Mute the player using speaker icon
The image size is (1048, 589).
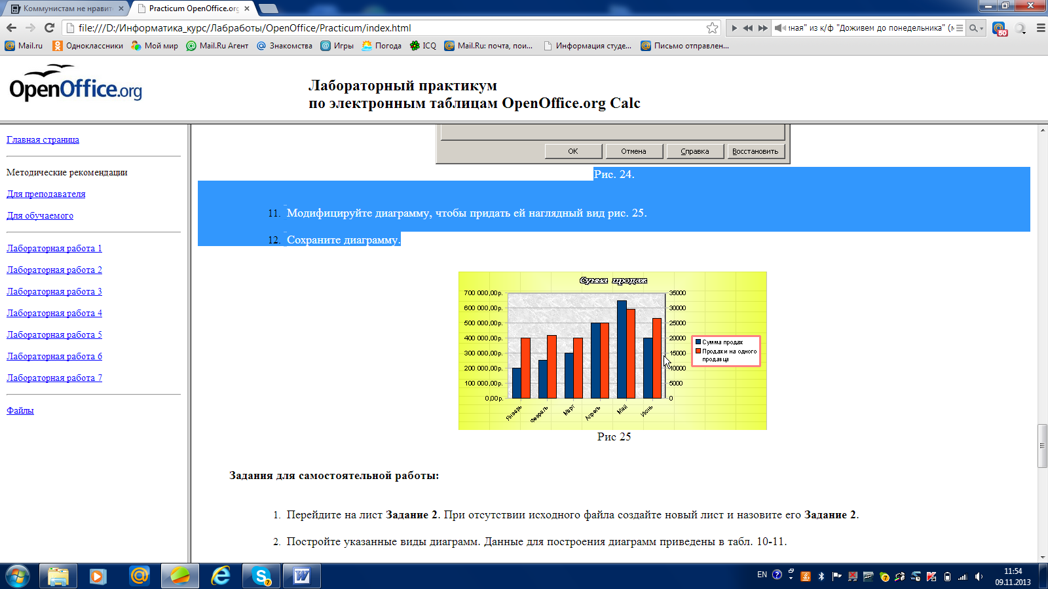coord(779,28)
